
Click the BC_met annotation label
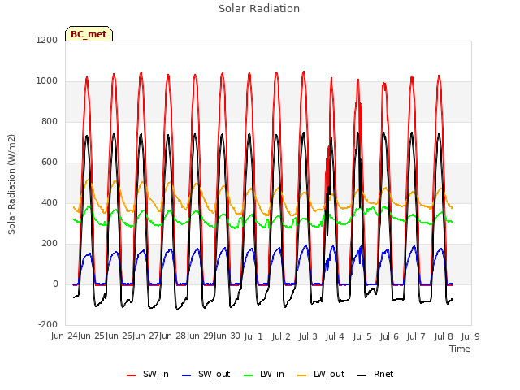click(x=89, y=34)
